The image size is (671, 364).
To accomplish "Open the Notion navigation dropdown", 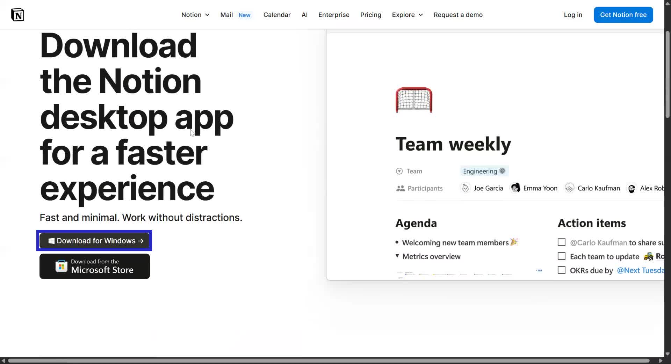I will point(195,15).
